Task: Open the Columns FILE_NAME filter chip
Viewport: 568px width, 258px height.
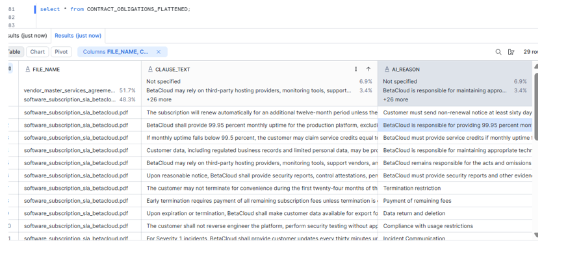Action: [x=116, y=52]
